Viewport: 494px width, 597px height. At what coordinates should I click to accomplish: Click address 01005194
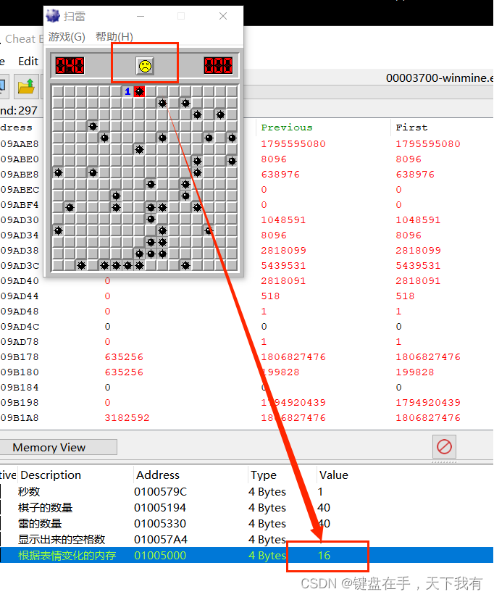160,508
